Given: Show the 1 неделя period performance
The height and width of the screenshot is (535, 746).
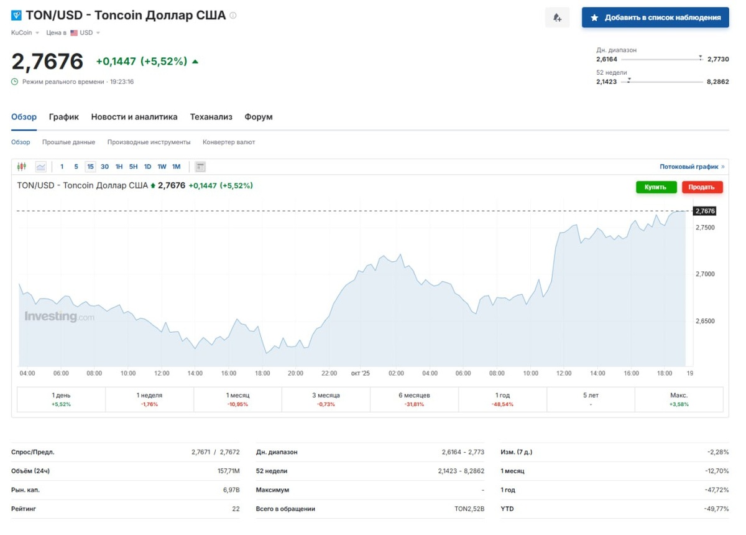Looking at the screenshot, I should coord(149,399).
